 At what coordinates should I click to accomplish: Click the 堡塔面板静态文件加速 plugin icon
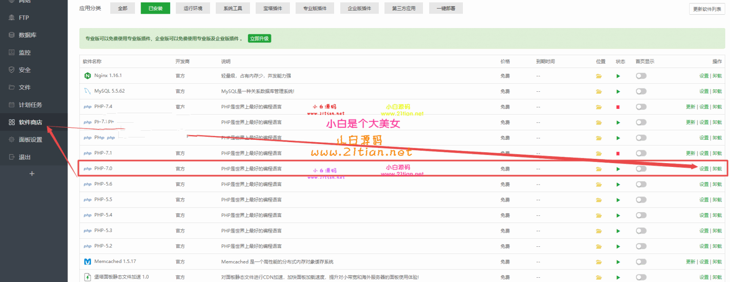click(x=87, y=277)
